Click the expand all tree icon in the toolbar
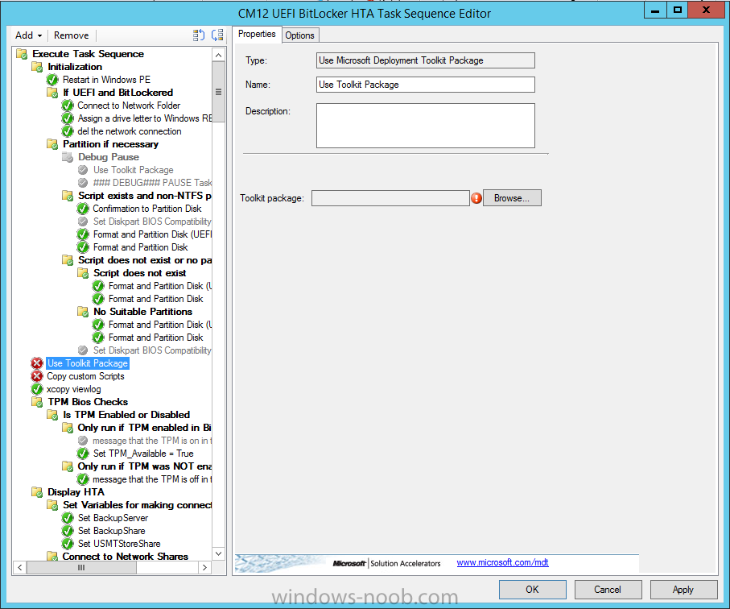 pyautogui.click(x=199, y=35)
